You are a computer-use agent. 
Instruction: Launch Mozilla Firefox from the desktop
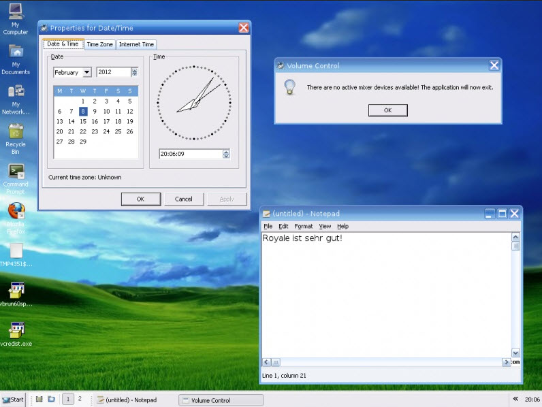16,218
